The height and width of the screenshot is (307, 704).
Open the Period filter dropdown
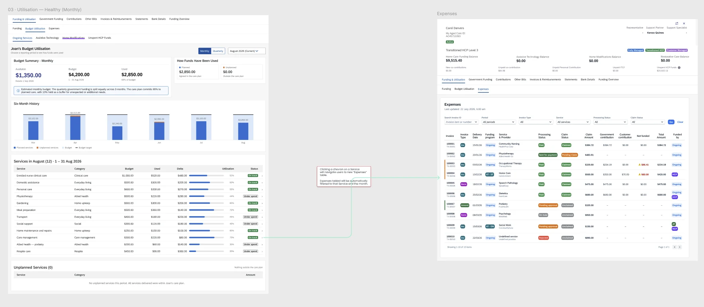(498, 122)
